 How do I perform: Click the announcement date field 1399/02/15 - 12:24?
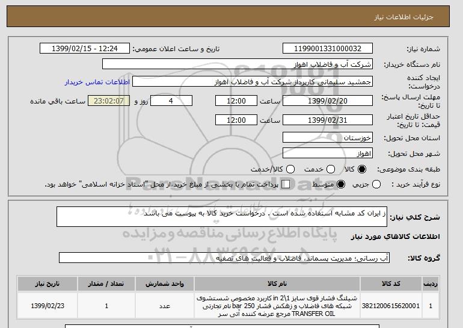tap(84, 49)
